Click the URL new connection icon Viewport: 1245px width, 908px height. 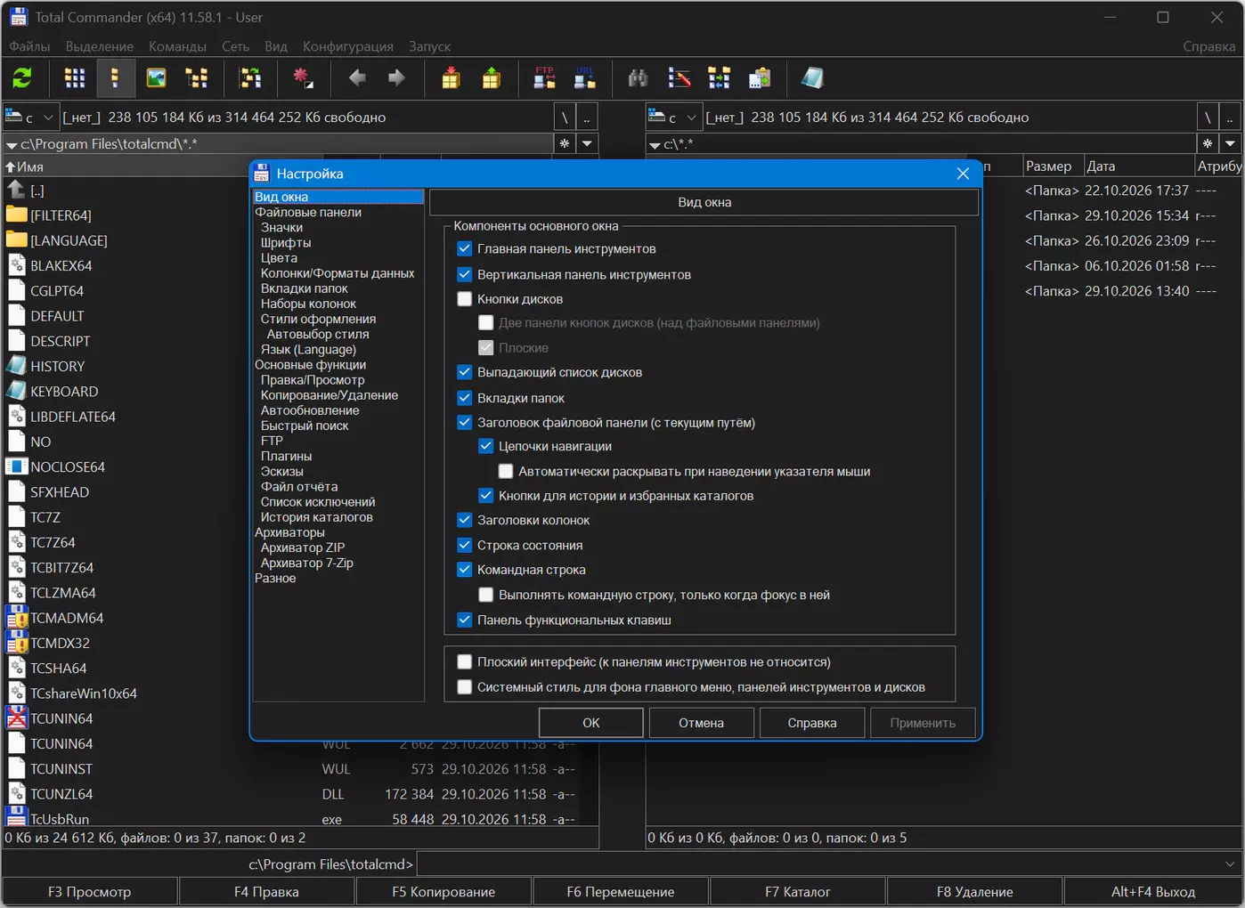pos(585,78)
